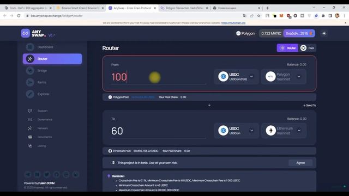Click the USDC coin icon in From
The width and height of the screenshot is (349, 196).
(223, 77)
